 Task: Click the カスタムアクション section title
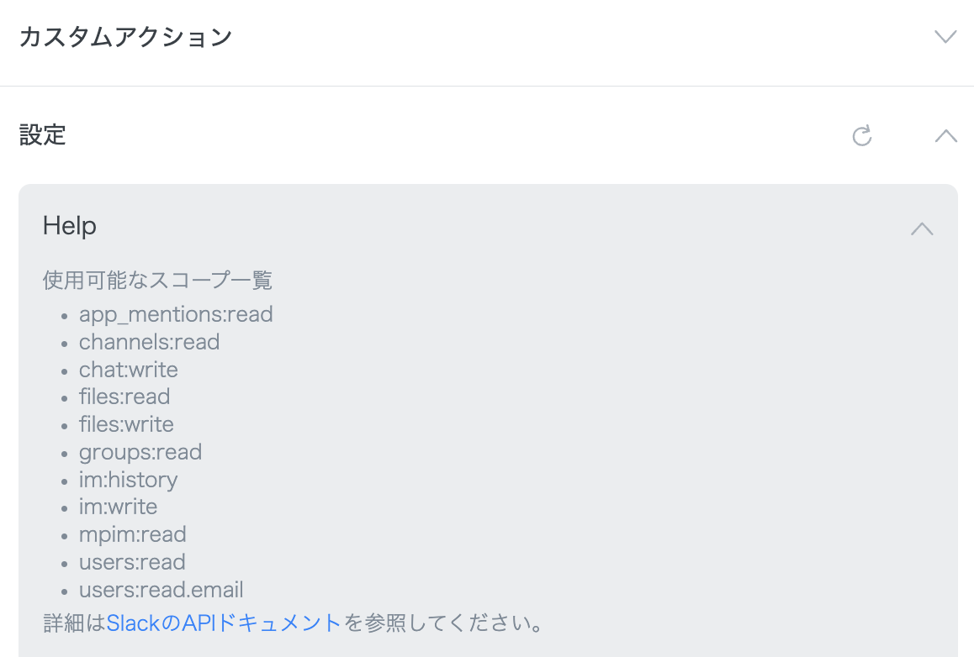coord(124,37)
